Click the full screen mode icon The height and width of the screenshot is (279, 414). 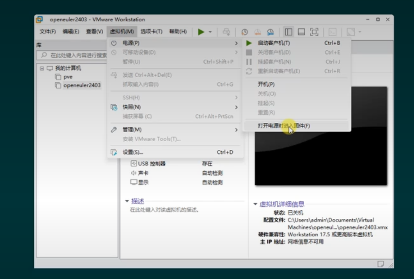coord(314,32)
